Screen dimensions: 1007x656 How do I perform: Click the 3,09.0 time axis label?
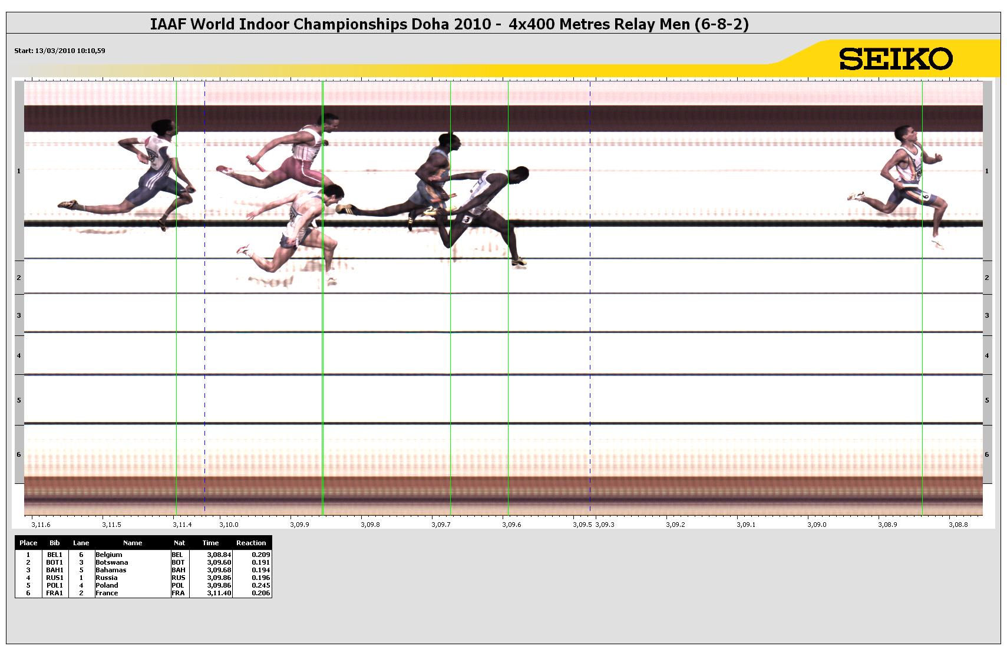coord(816,525)
